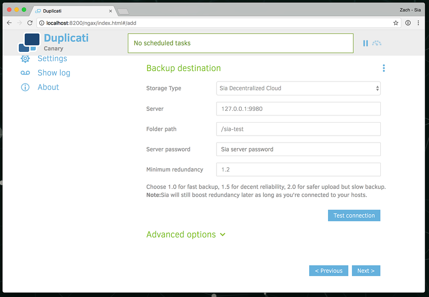This screenshot has width=429, height=297.
Task: Click the browser extension icon beside star
Action: (x=408, y=23)
